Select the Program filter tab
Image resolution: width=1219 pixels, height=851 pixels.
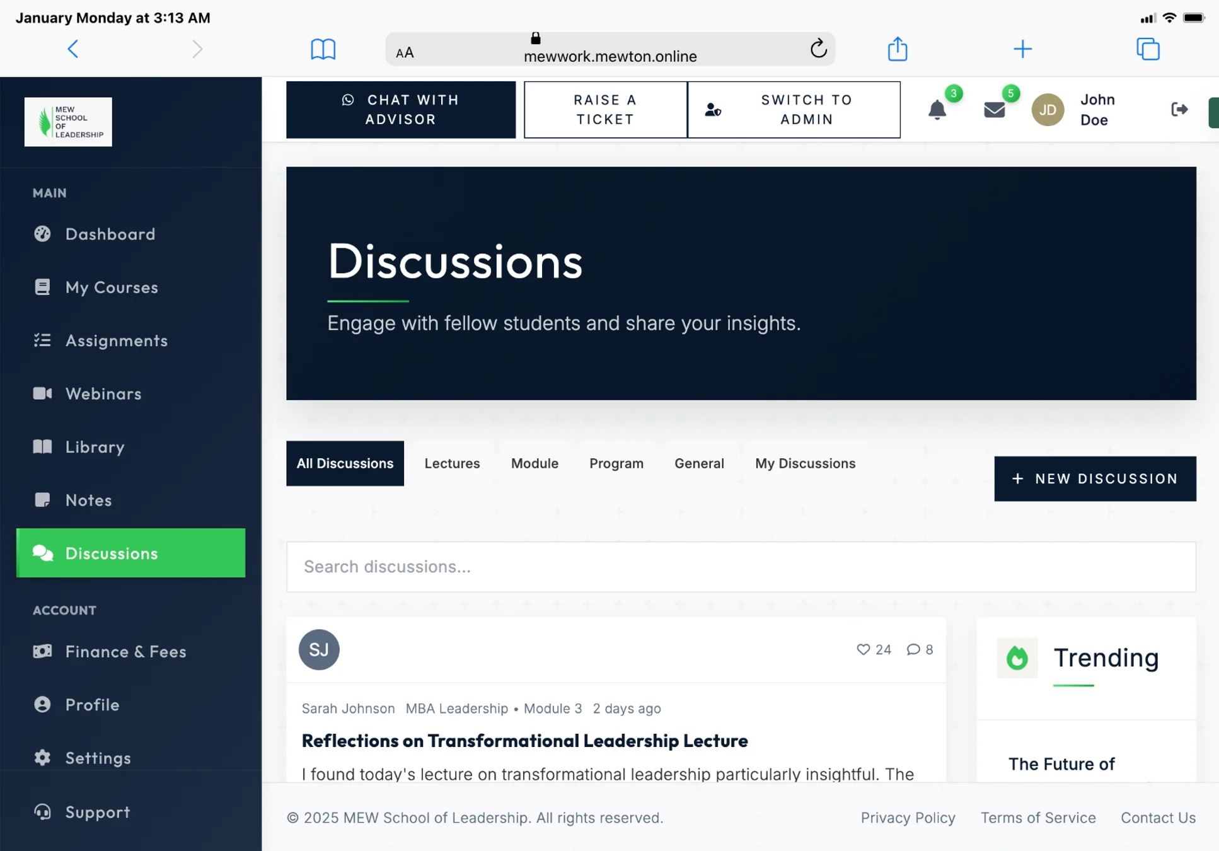[616, 463]
